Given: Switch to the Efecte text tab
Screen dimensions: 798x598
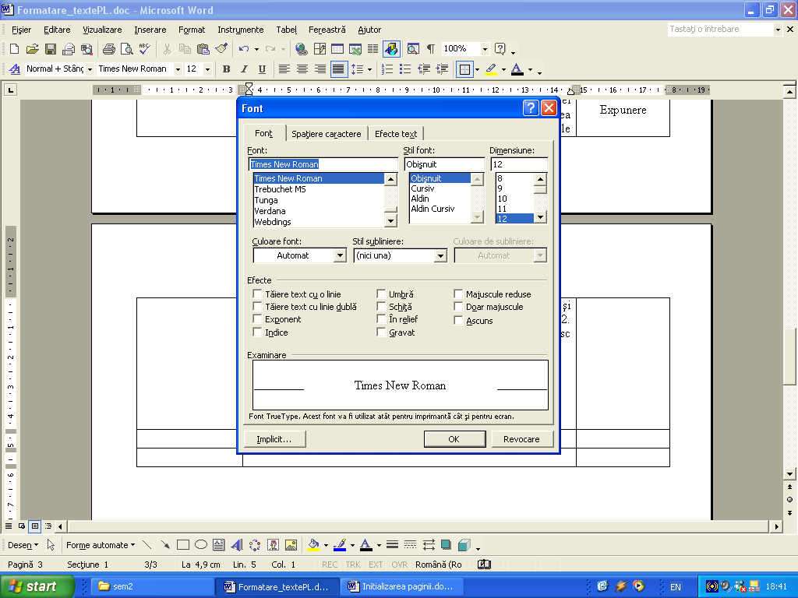Looking at the screenshot, I should pyautogui.click(x=396, y=134).
